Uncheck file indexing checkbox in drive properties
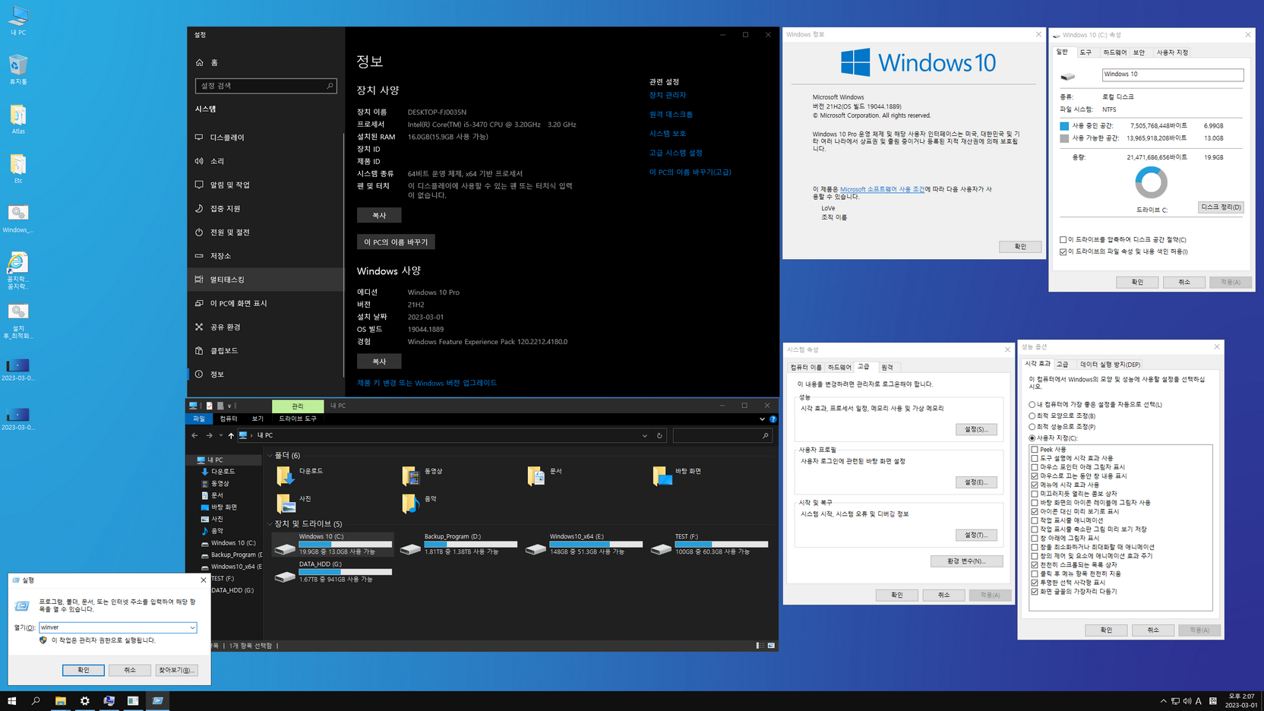This screenshot has height=711, width=1264. [1063, 251]
